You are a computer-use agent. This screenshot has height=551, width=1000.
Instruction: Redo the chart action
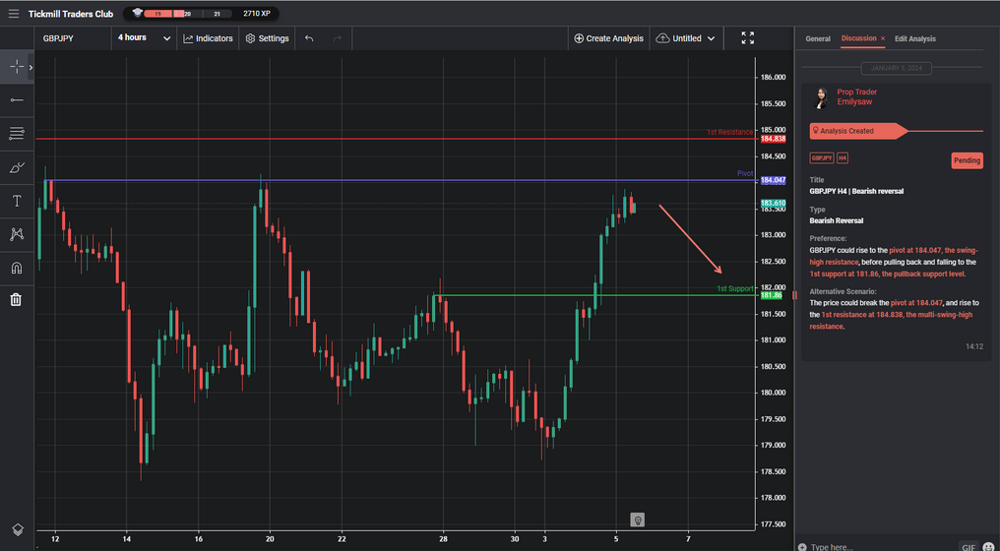pyautogui.click(x=338, y=38)
